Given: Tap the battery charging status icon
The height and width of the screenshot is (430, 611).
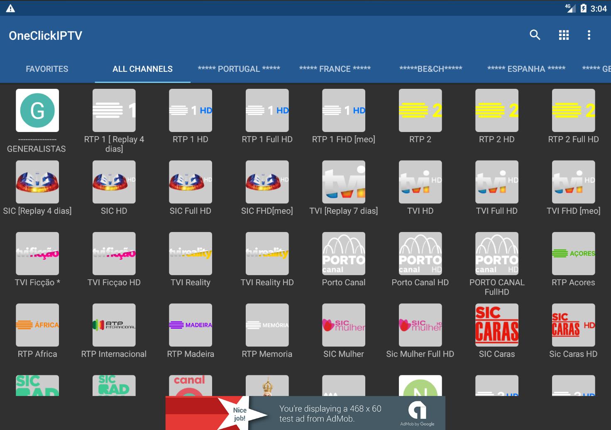Looking at the screenshot, I should (583, 8).
